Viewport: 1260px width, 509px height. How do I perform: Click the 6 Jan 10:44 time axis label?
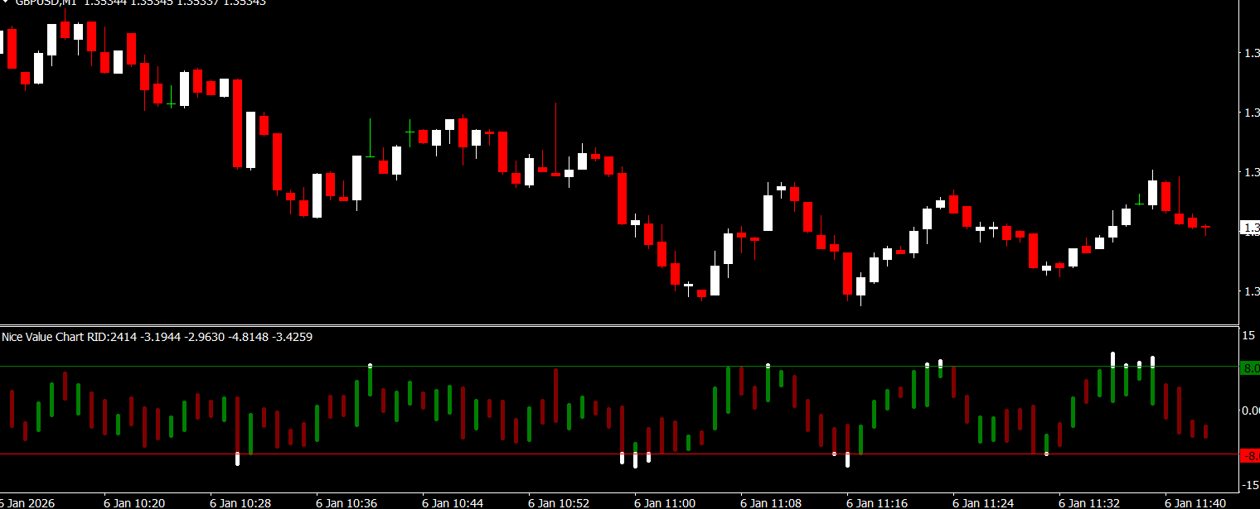coord(453,502)
